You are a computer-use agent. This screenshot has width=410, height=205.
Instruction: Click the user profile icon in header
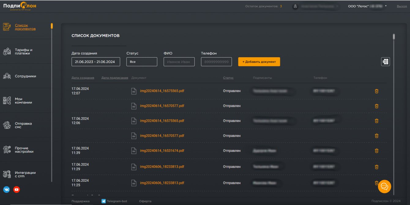pyautogui.click(x=295, y=6)
